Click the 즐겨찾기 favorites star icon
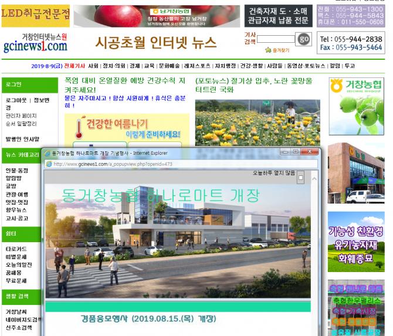393x336 pixels. click(x=268, y=50)
